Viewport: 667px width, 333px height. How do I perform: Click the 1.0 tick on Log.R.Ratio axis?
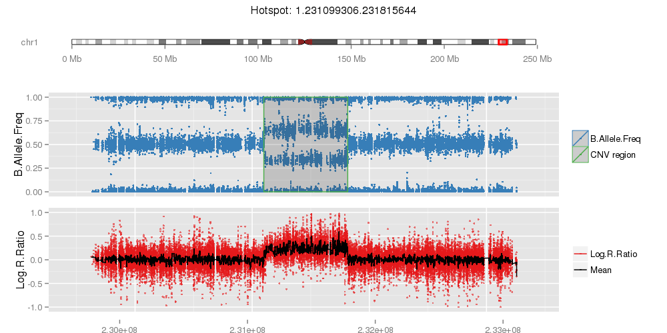[38, 212]
